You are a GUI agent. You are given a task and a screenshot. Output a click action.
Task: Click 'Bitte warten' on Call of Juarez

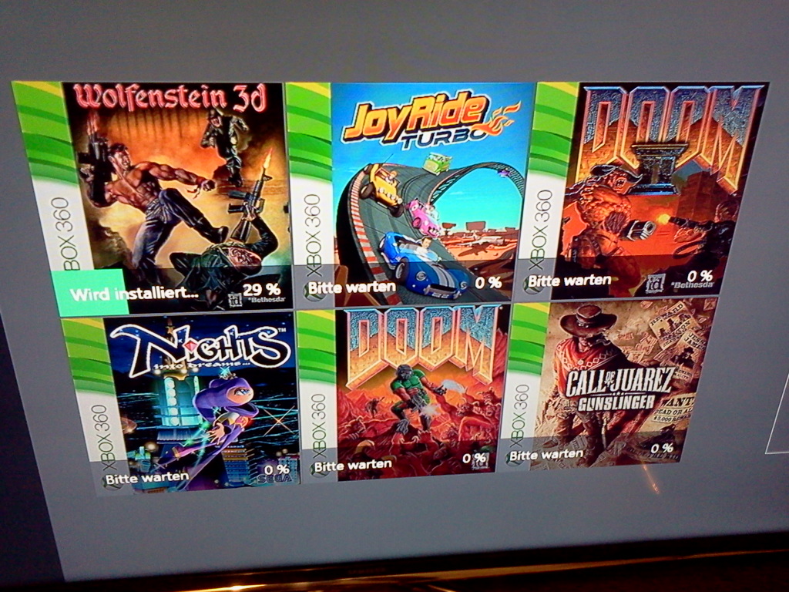point(546,455)
